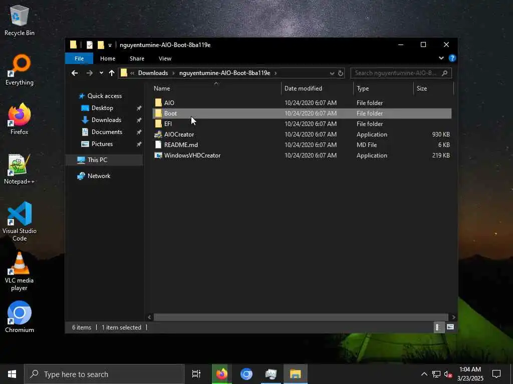
Task: Expand the ribbon with the chevron
Action: point(441,58)
